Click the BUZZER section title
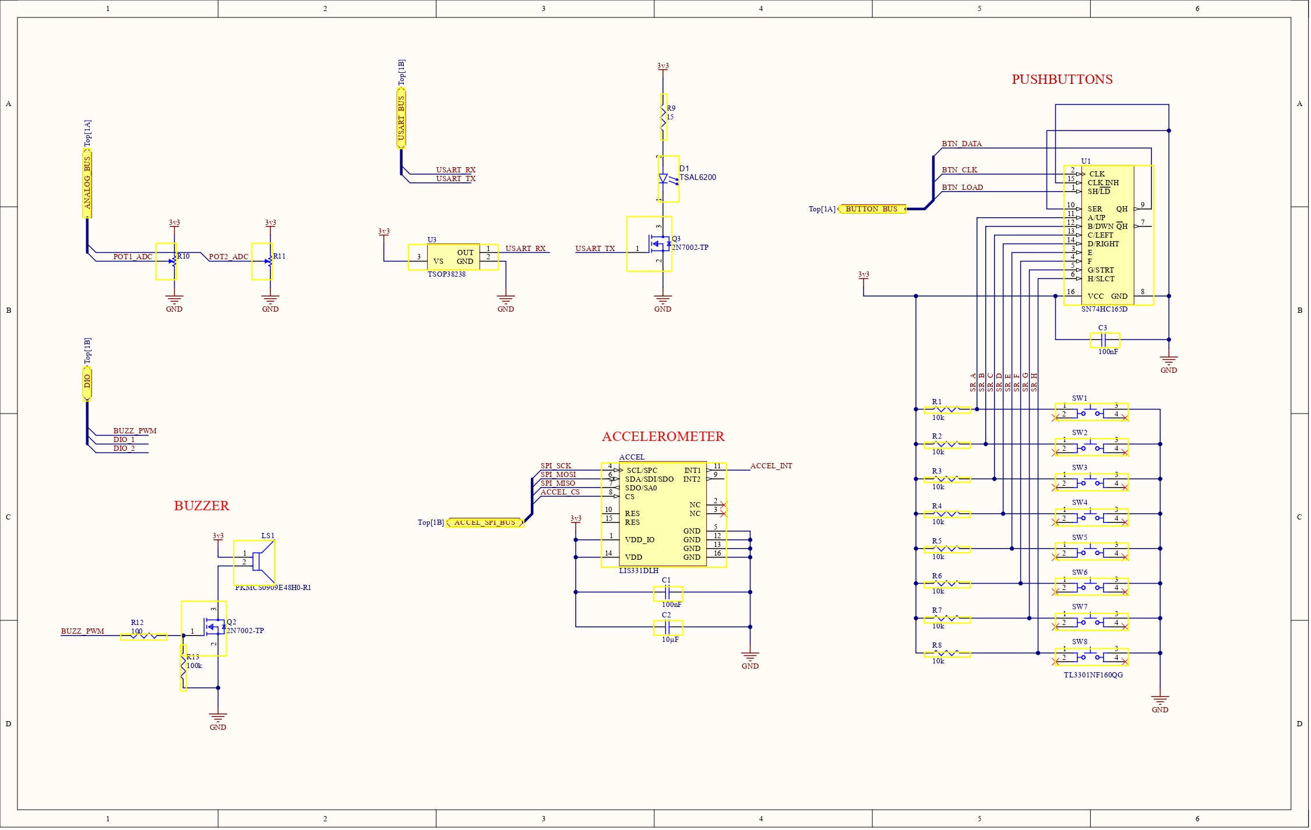Image resolution: width=1311 pixels, height=830 pixels. click(x=202, y=506)
